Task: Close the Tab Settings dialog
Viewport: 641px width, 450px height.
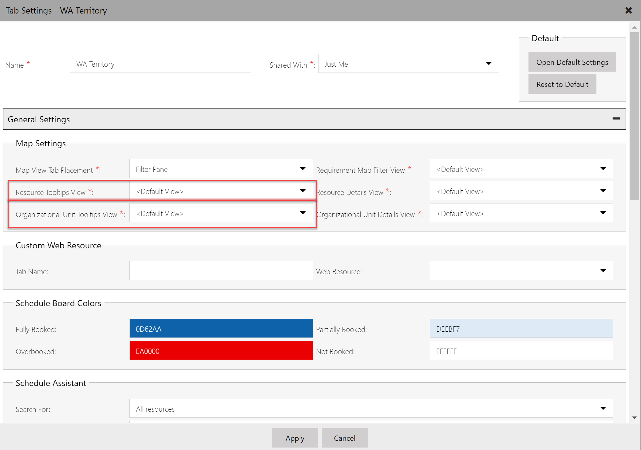Action: 628,10
